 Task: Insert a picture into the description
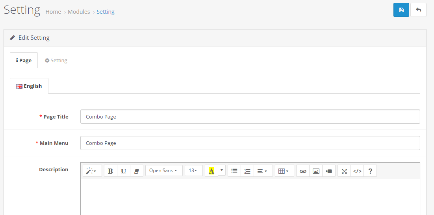(316, 171)
